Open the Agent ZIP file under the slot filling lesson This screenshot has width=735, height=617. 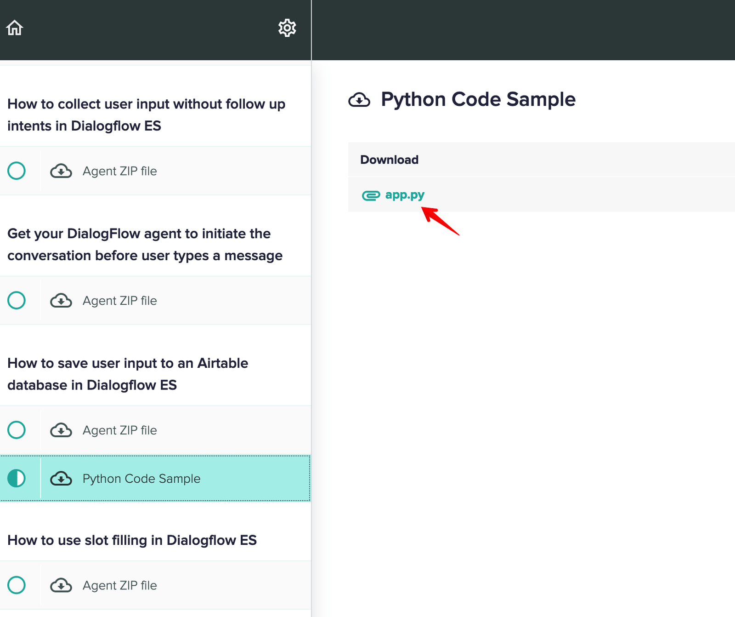click(x=119, y=585)
